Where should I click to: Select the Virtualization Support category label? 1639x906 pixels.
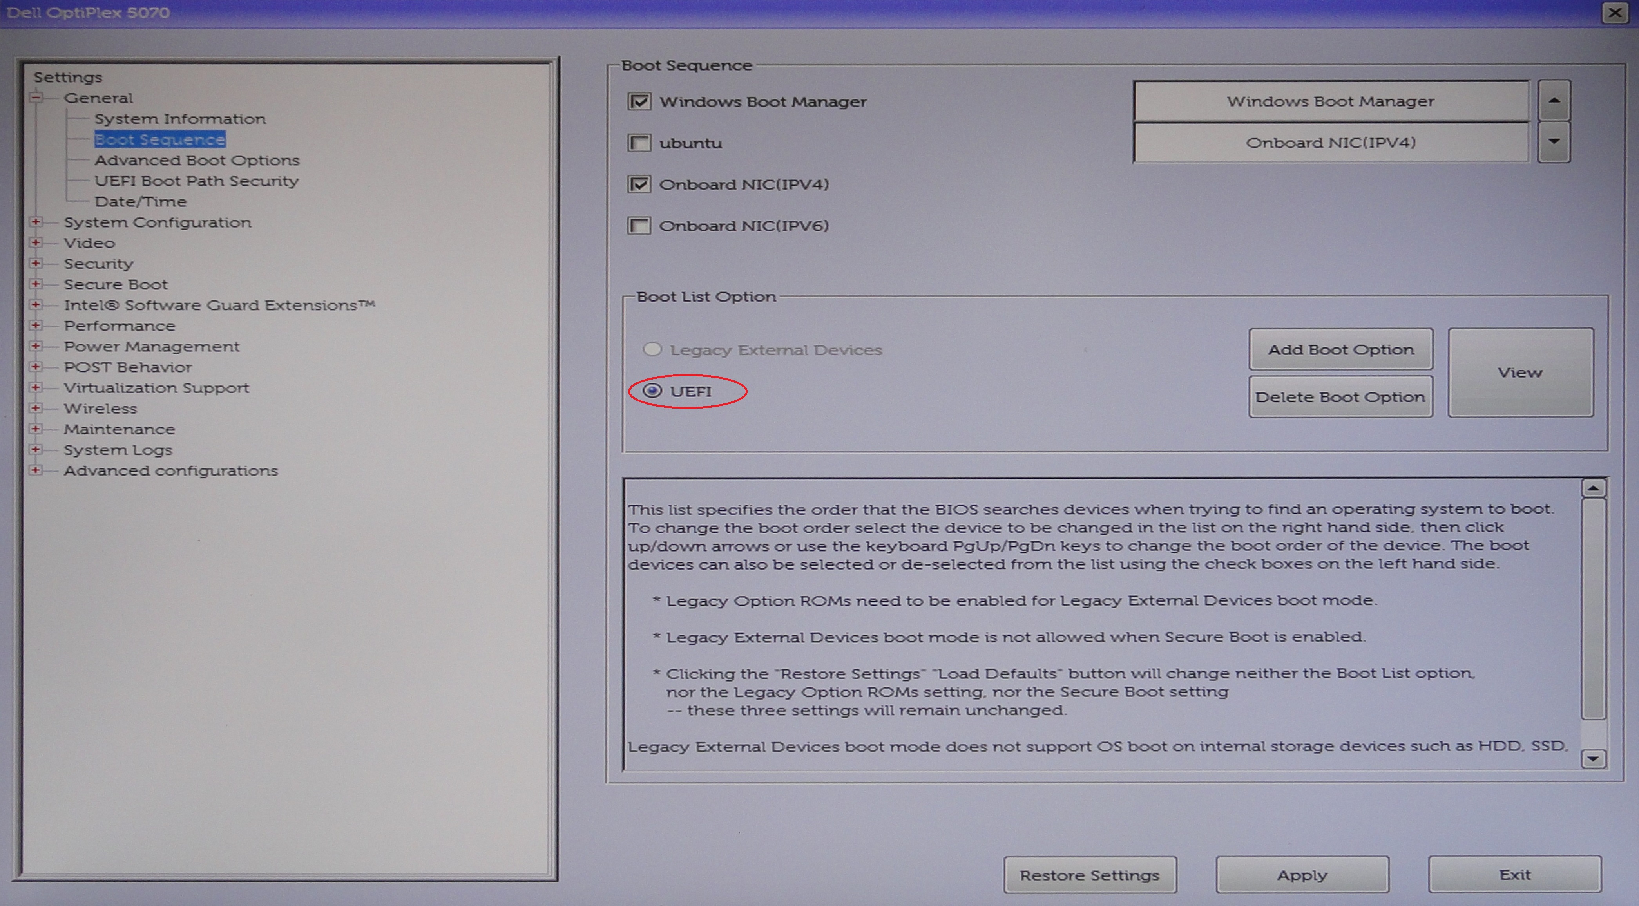click(156, 388)
